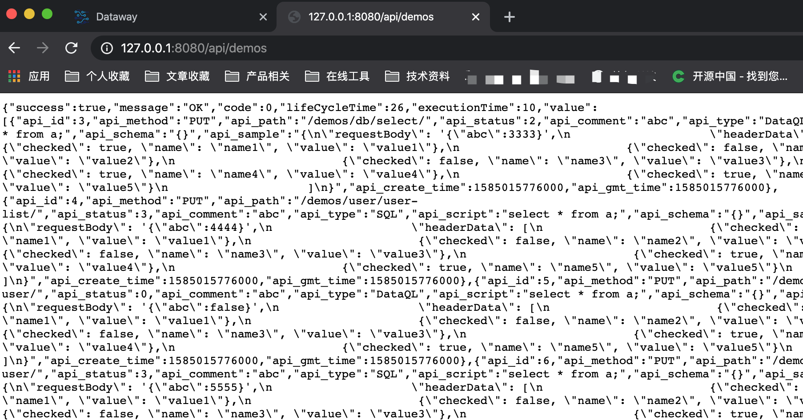This screenshot has width=803, height=420.
Task: Click the 个人收藏 folder icon
Action: (x=72, y=76)
